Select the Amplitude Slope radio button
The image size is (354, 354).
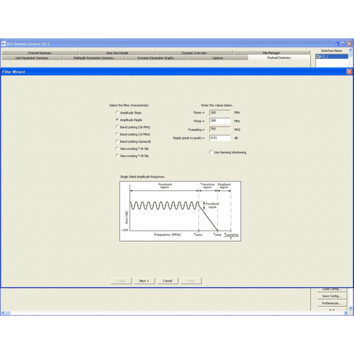pos(118,113)
